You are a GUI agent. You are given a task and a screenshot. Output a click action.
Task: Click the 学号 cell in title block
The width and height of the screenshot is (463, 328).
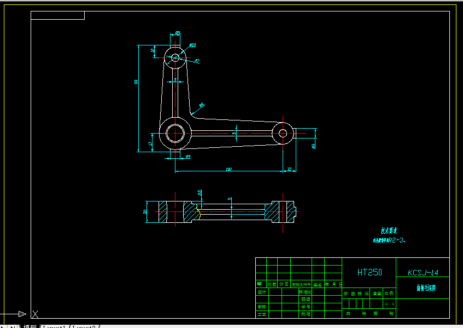tap(306, 307)
